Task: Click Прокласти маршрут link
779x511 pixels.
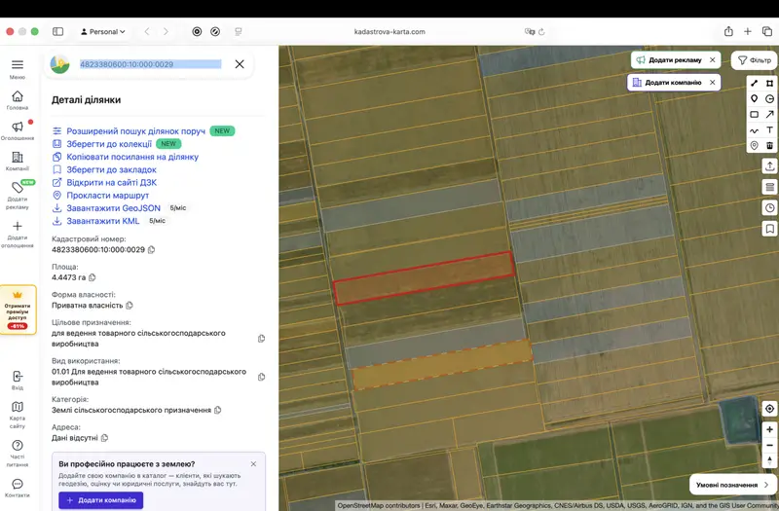Action: (107, 196)
